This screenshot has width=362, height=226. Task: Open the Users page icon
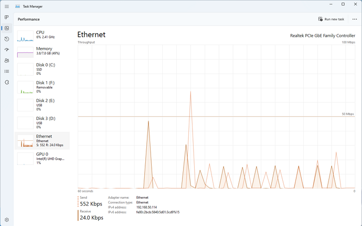click(x=7, y=60)
